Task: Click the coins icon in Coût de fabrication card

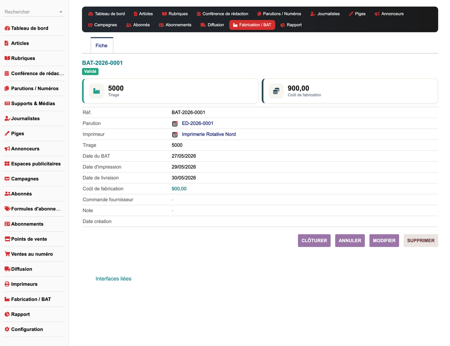Action: [276, 91]
